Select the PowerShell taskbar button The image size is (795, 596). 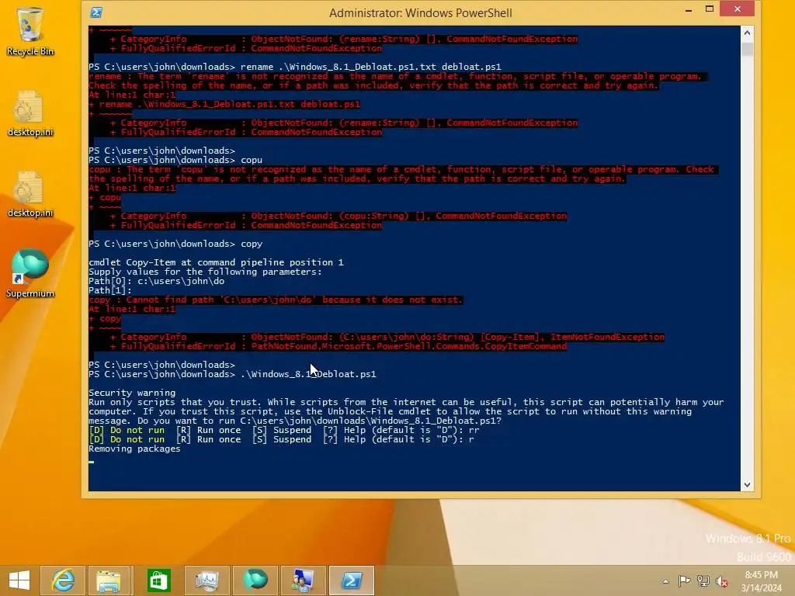(352, 580)
